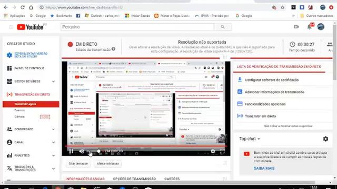The height and width of the screenshot is (189, 337).
Task: Open the Iniciar Sessão bookmark
Action: 137,16
